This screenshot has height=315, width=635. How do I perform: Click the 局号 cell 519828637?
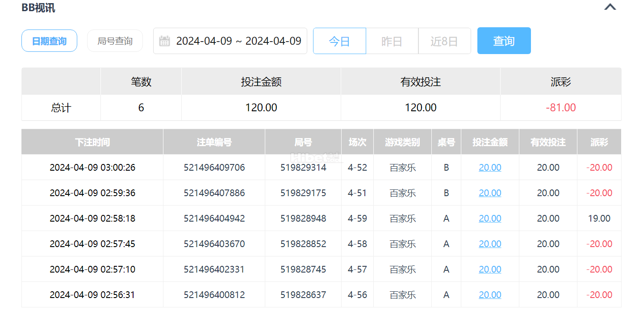(x=303, y=295)
